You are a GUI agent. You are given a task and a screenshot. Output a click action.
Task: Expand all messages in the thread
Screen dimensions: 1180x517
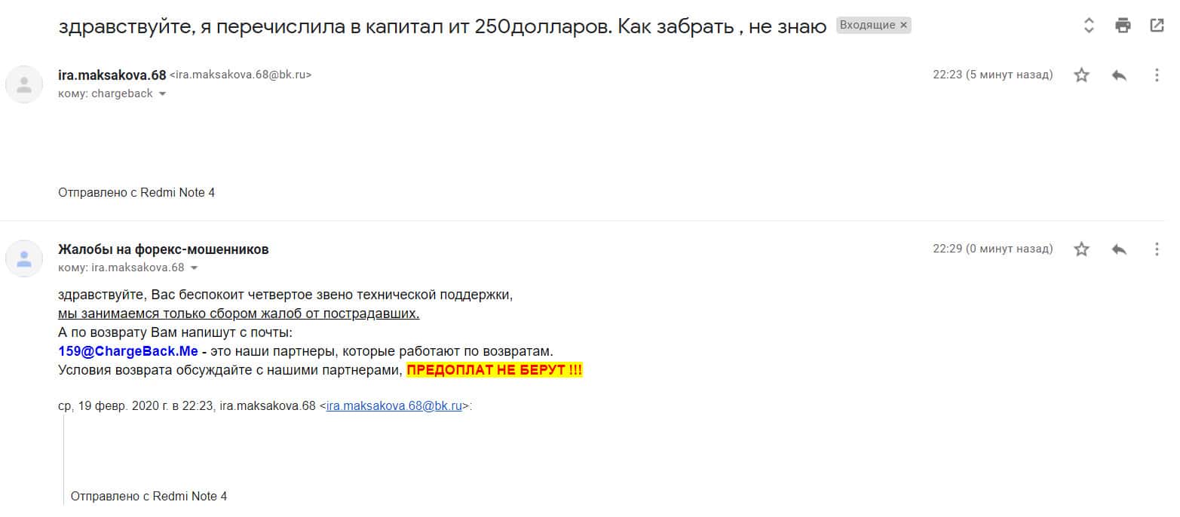(x=1088, y=26)
